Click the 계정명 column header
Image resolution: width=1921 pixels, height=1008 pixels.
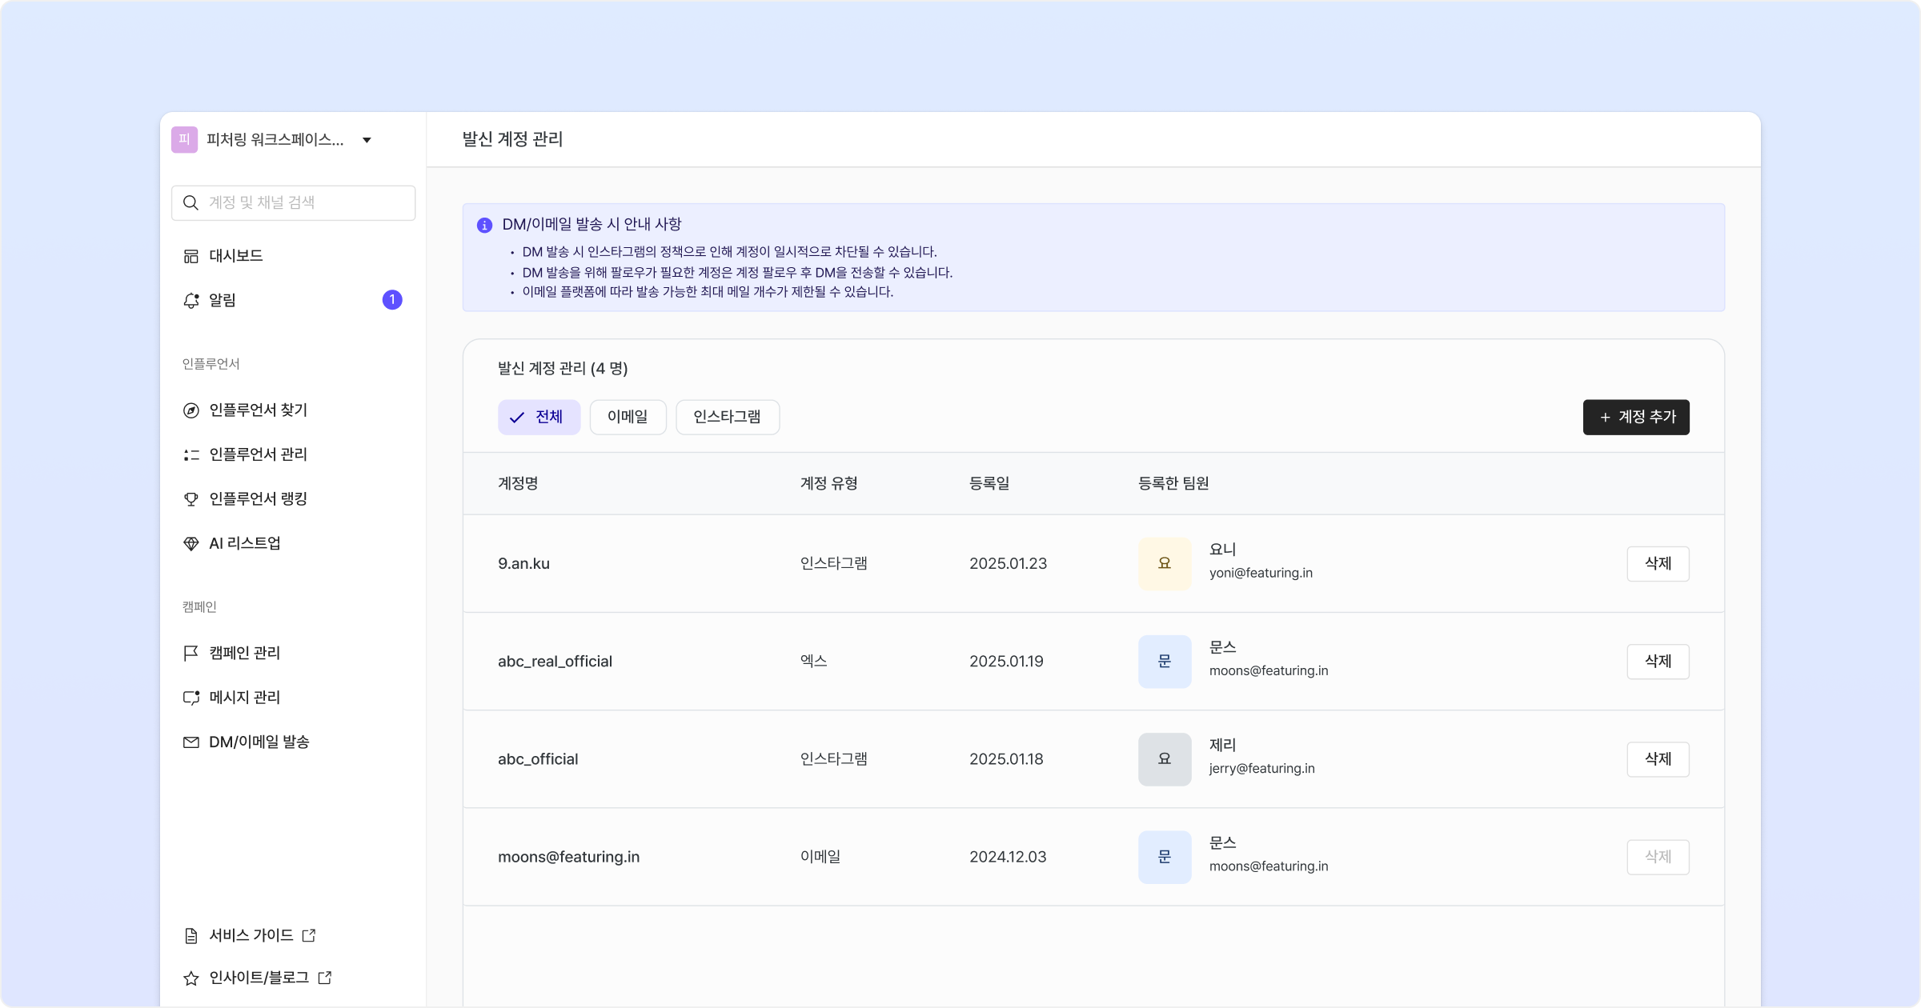click(x=518, y=484)
